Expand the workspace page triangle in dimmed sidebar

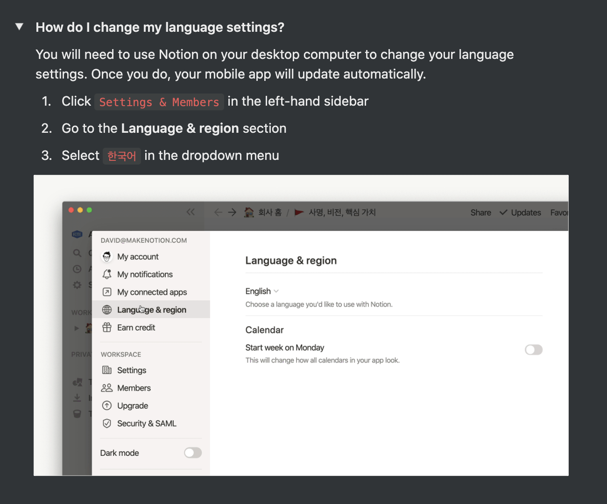pos(76,328)
